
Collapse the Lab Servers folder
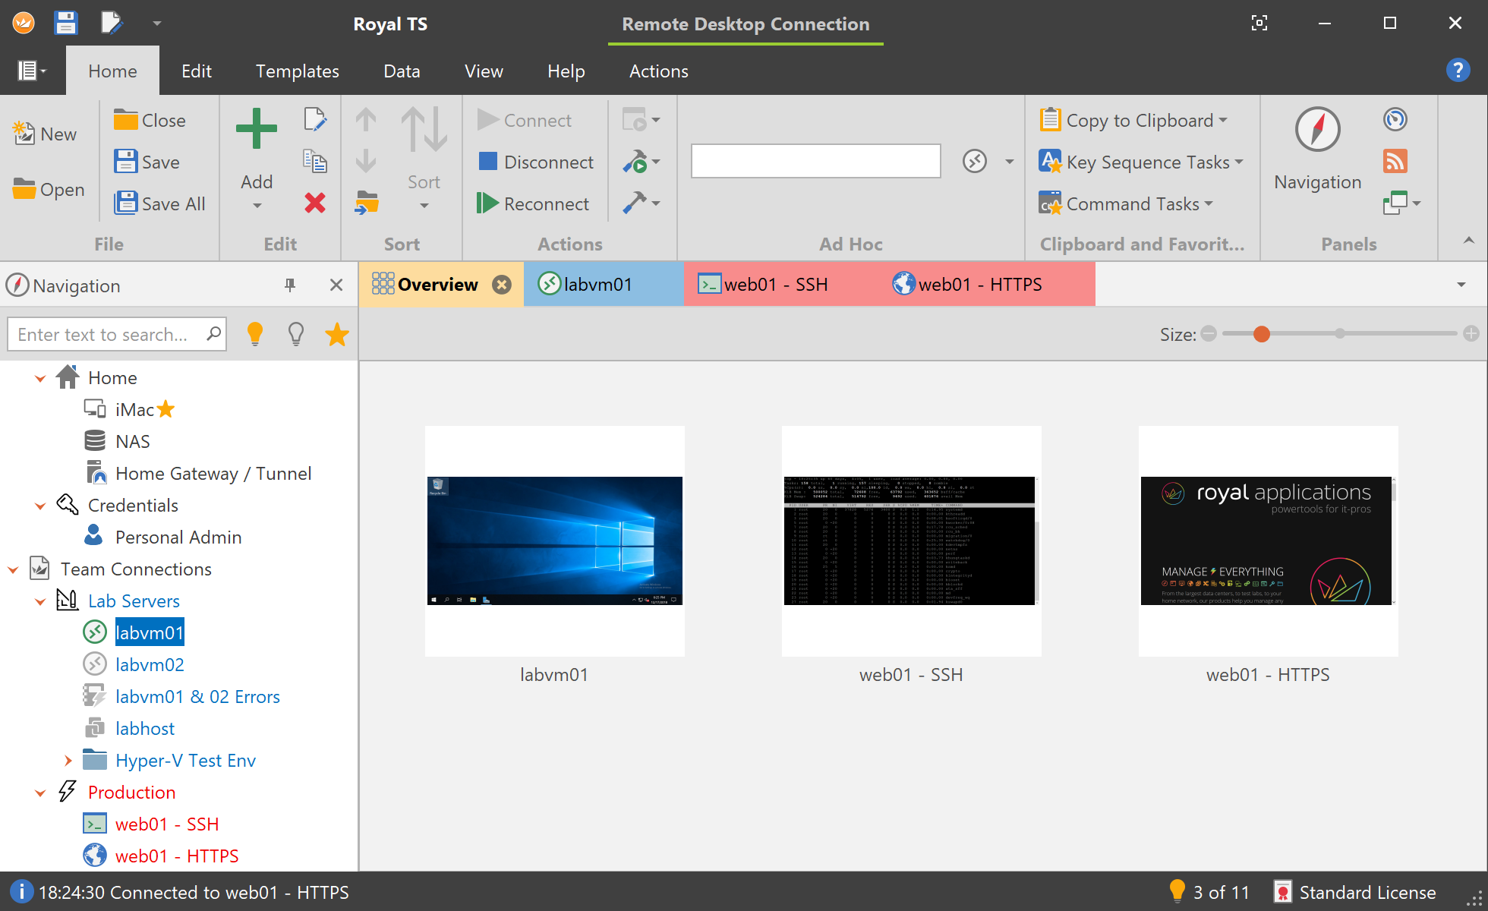click(x=40, y=601)
